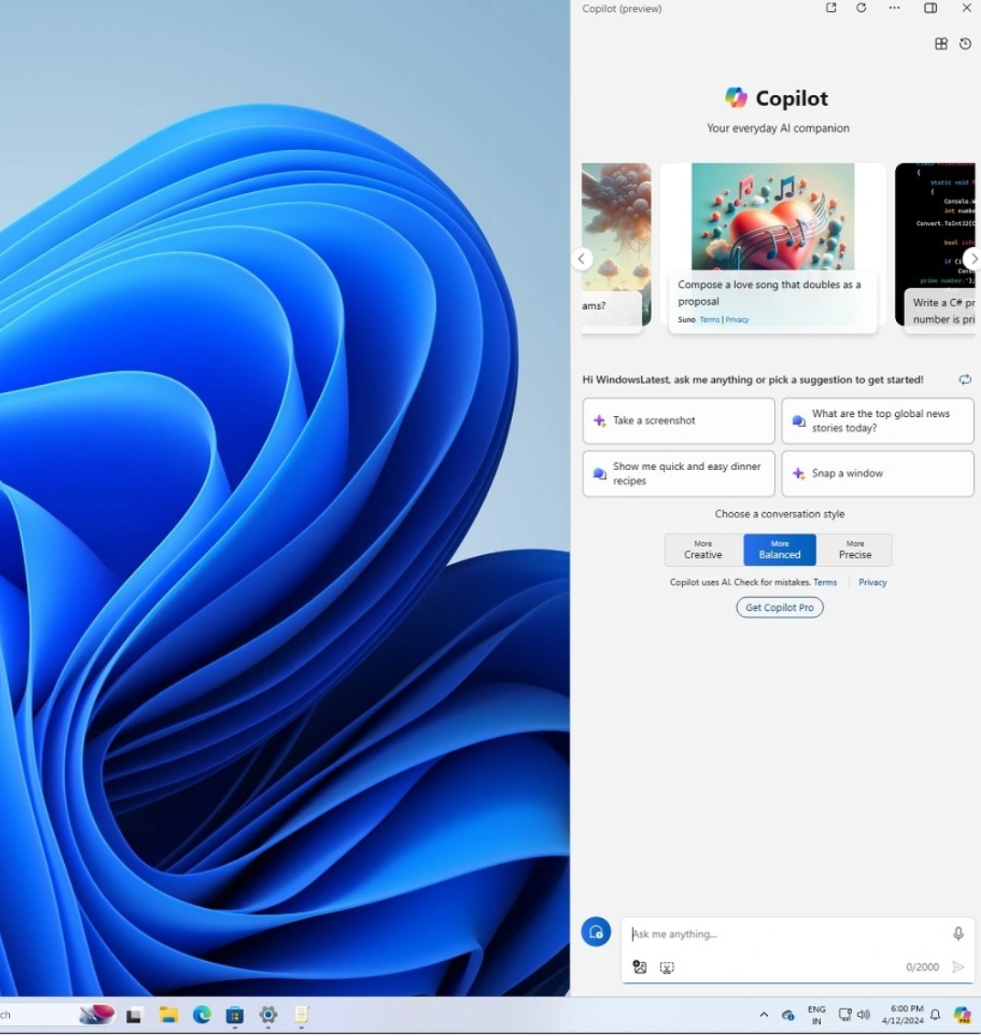Open Copilot in a new window
Screen dimensions: 981x1036
[x=831, y=8]
